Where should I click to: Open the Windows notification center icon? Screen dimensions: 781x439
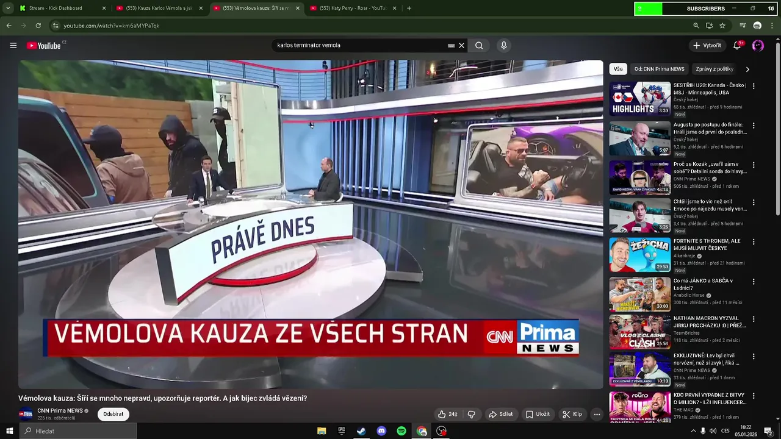click(x=769, y=431)
